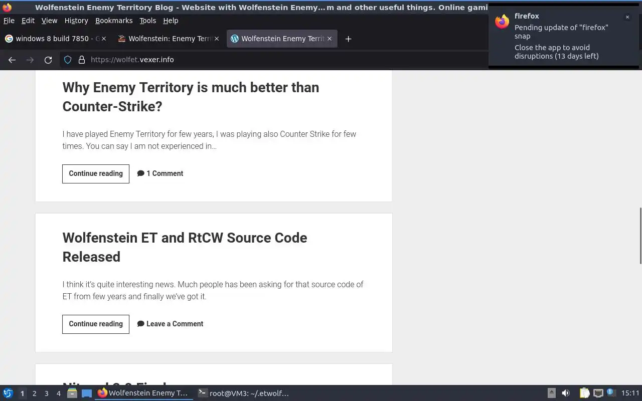Switch to virtual desktop 3

click(x=46, y=393)
